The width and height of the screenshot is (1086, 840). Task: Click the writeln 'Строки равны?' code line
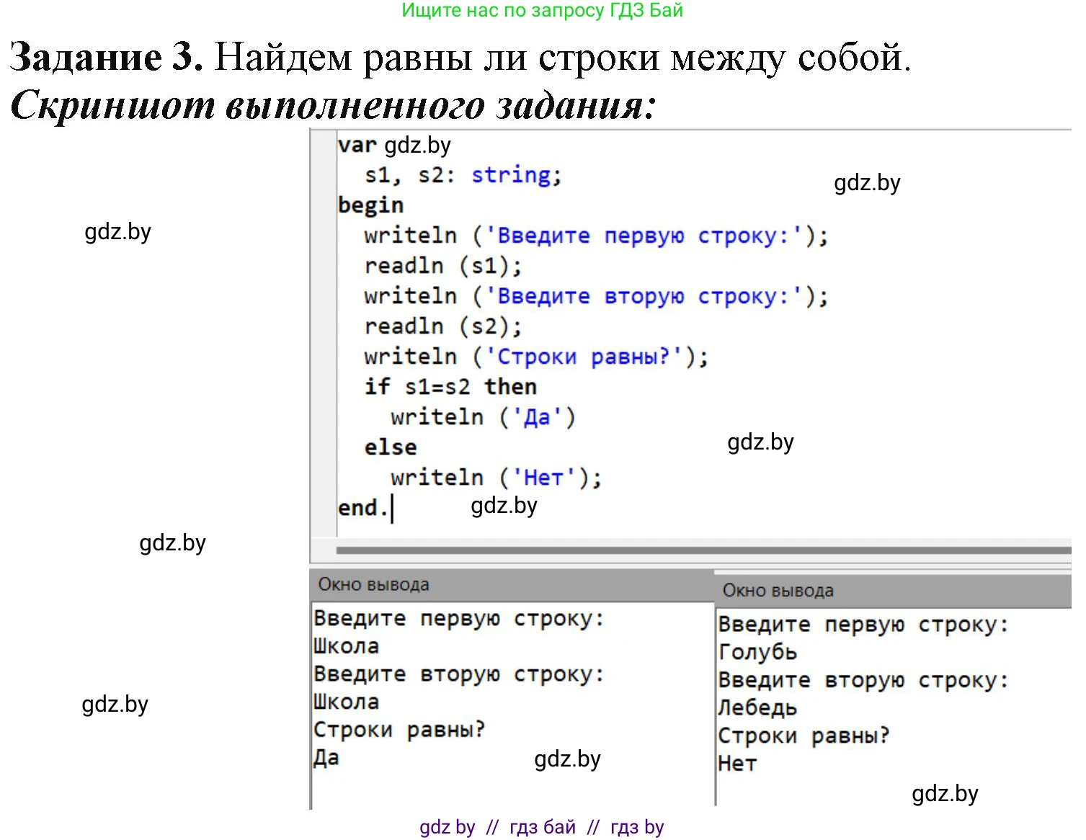(x=536, y=357)
